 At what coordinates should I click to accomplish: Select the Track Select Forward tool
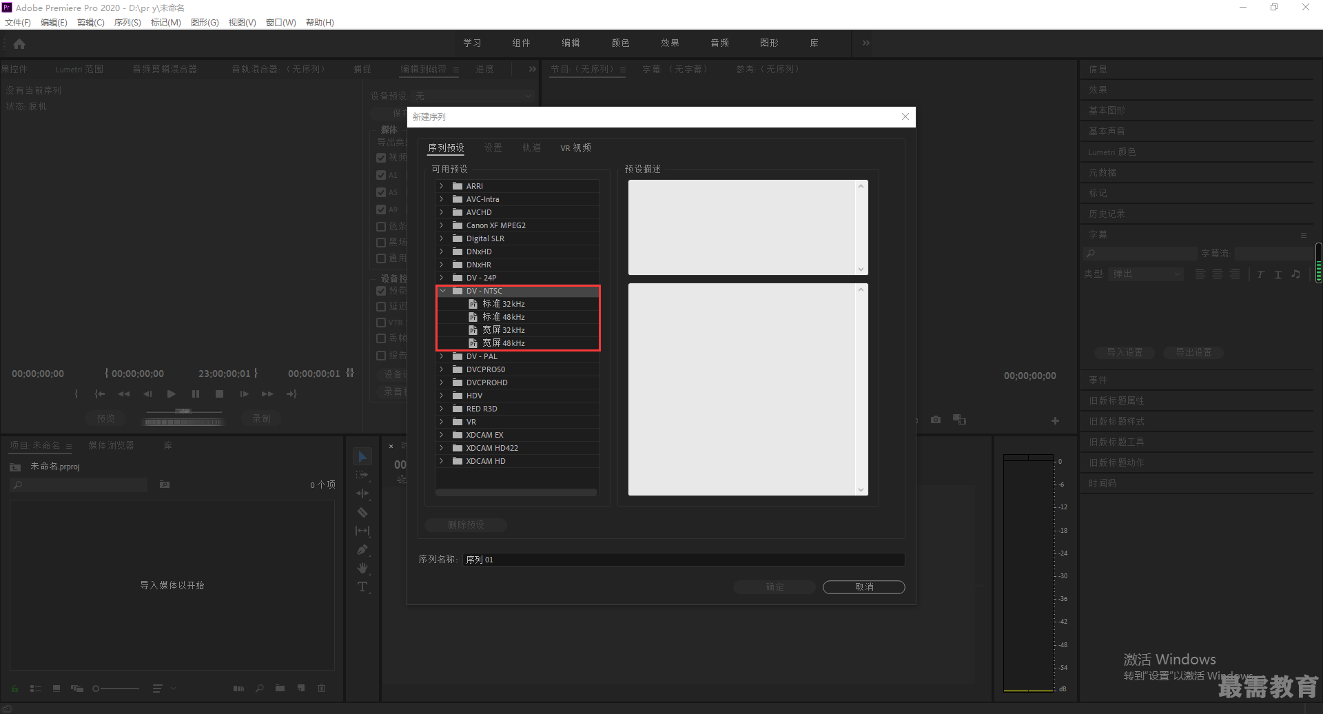[x=362, y=475]
